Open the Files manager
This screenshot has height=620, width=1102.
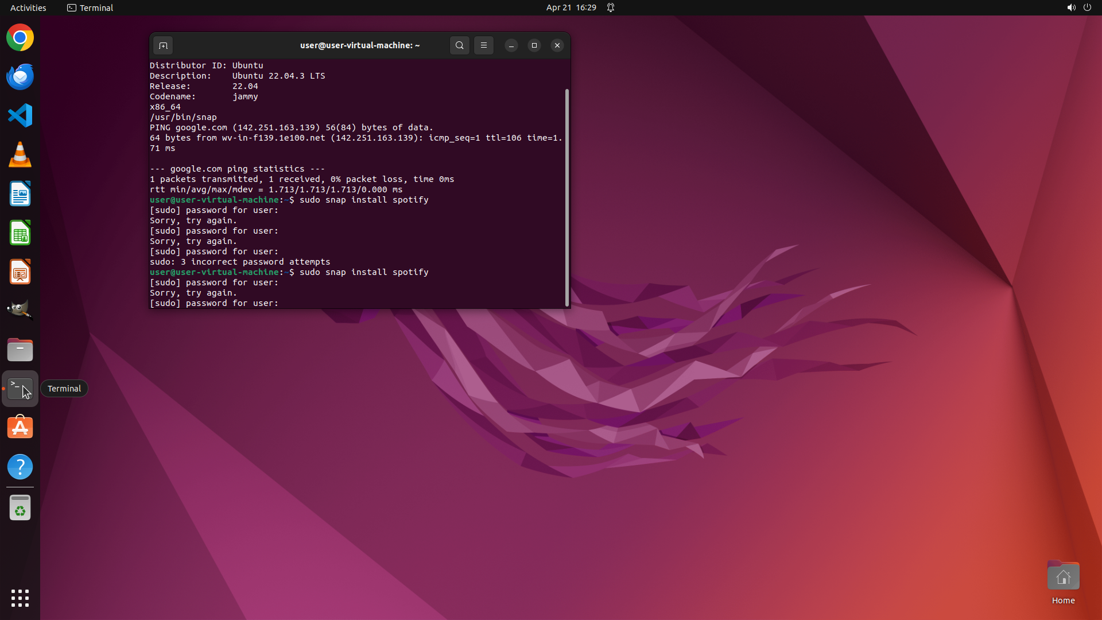tap(20, 350)
